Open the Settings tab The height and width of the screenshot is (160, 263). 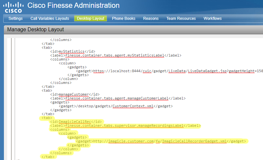tap(16, 19)
